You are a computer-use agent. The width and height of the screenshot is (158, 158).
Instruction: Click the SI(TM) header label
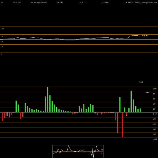pyautogui.click(x=60, y=3)
